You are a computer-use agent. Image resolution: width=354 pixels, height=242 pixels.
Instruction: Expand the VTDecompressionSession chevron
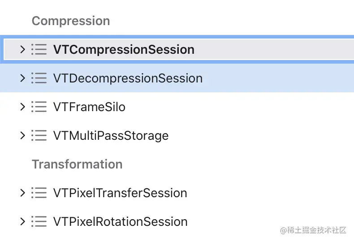click(x=22, y=78)
